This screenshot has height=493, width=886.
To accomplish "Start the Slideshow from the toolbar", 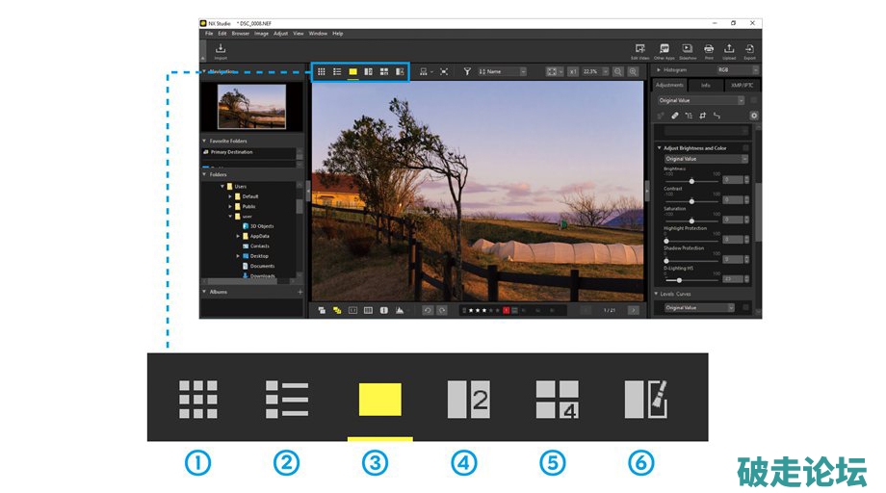I will click(x=688, y=50).
